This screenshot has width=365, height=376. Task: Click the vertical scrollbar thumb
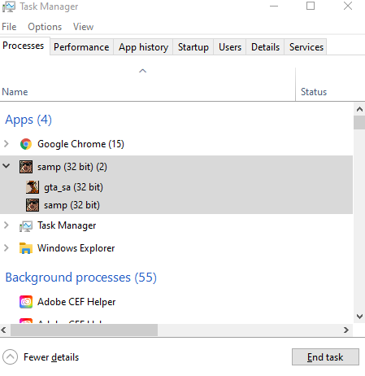point(359,122)
